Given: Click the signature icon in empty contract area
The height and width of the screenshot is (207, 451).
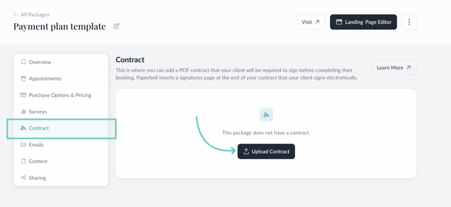Looking at the screenshot, I should tap(266, 115).
